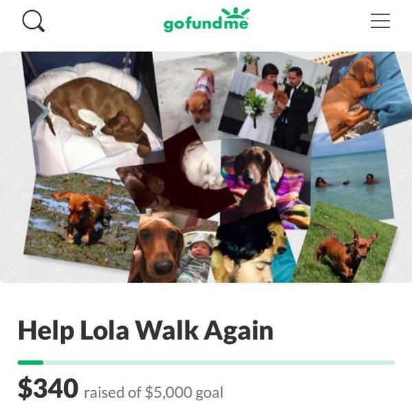Tap the dark-haired man with dog photo
Screen dimensions: 412x412
pos(252,249)
